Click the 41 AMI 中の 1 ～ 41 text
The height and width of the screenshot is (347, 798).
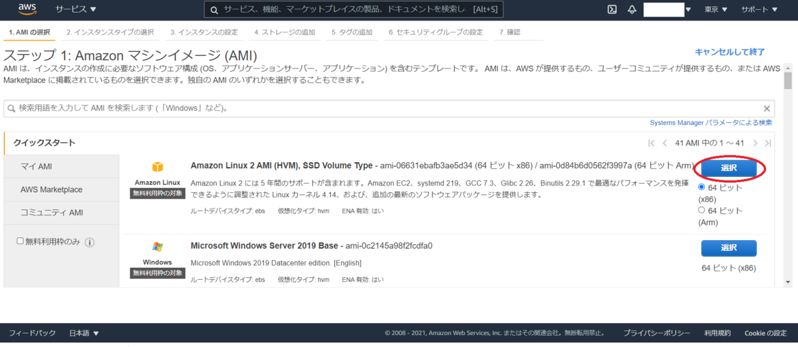[710, 143]
